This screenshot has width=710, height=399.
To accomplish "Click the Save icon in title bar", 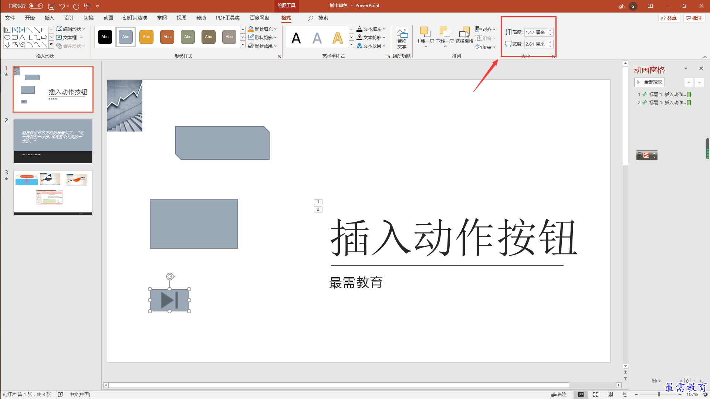I will pos(51,6).
